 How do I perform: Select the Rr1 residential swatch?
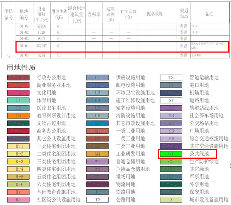click(x=18, y=146)
